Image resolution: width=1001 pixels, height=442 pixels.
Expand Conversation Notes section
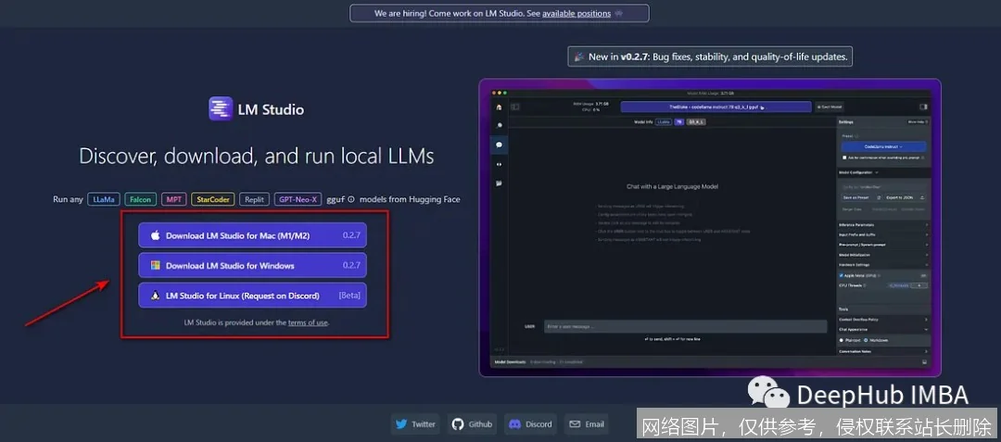[883, 351]
